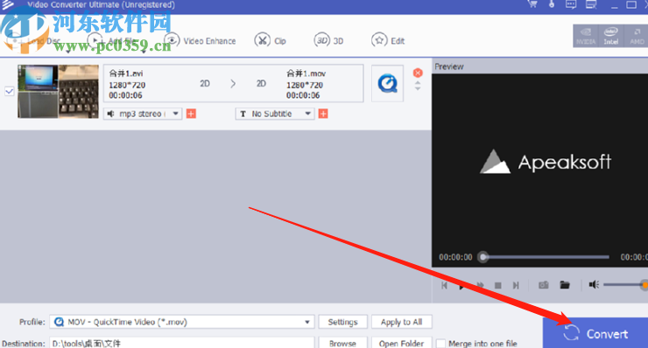Toggle Intel hardware acceleration
Screen dimensions: 648x348
pyautogui.click(x=611, y=36)
